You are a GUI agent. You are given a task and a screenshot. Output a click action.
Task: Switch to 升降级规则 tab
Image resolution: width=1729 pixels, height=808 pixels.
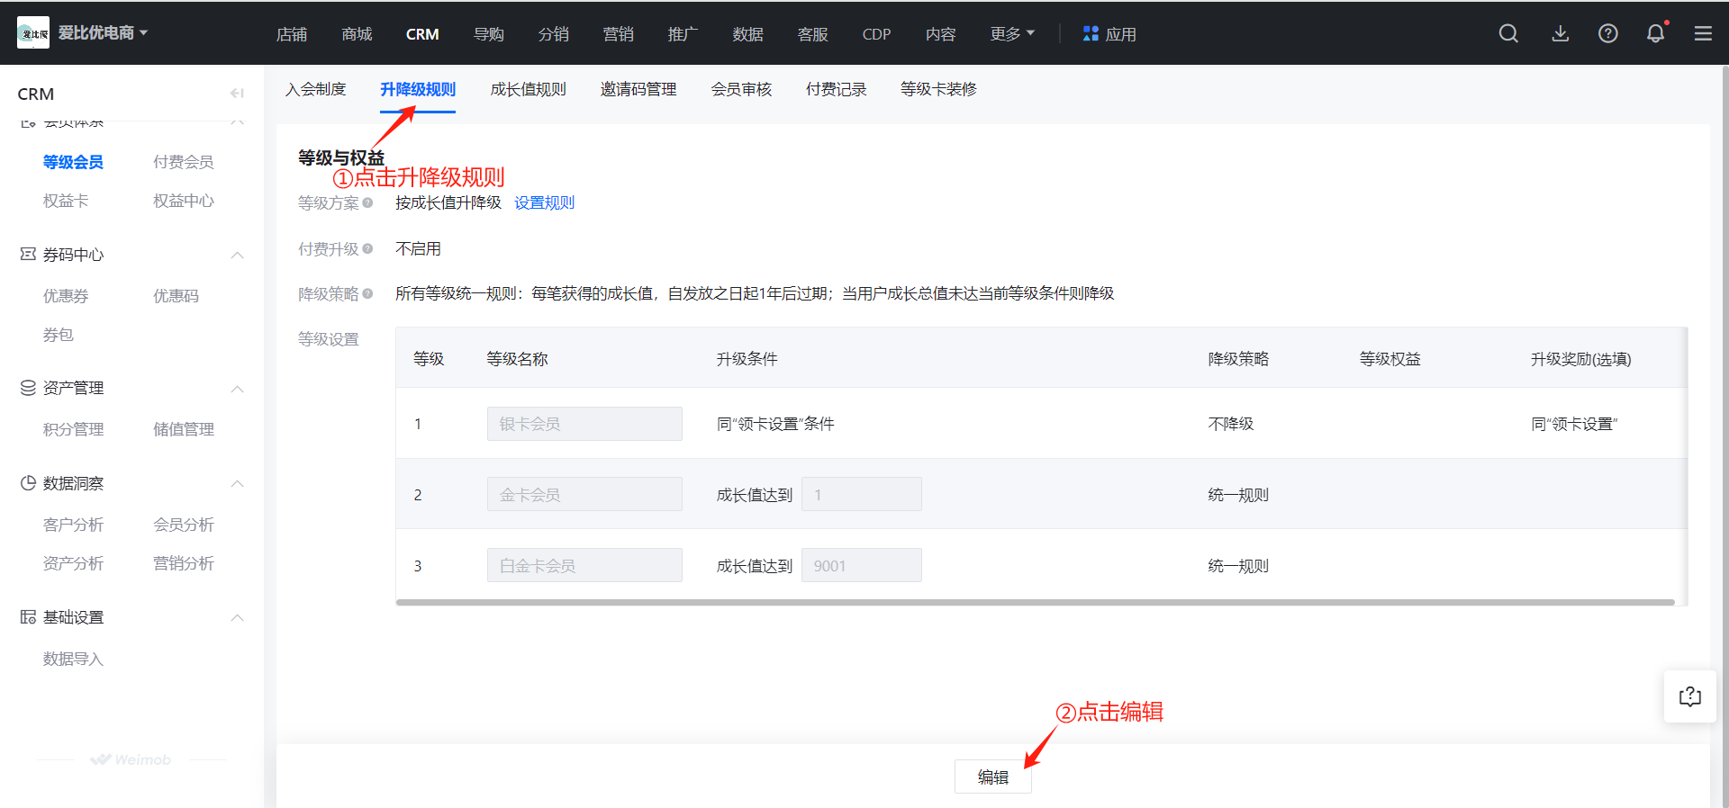tap(418, 89)
